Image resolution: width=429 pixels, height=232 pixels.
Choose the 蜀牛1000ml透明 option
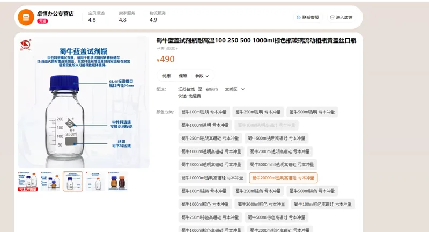205,125
